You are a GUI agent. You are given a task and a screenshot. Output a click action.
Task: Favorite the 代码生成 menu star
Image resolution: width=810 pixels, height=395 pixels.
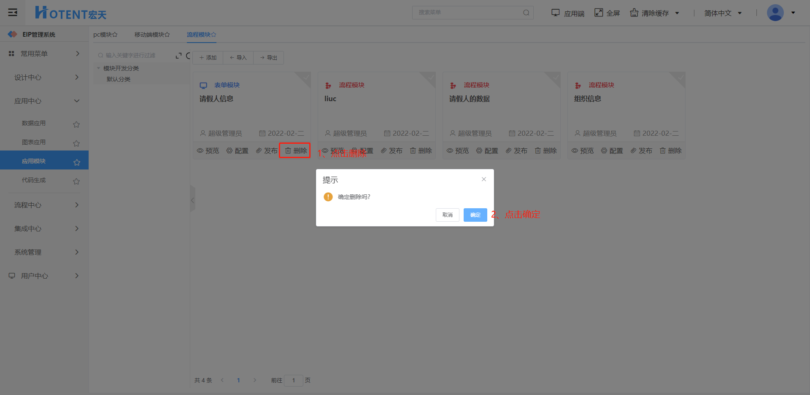pos(76,181)
